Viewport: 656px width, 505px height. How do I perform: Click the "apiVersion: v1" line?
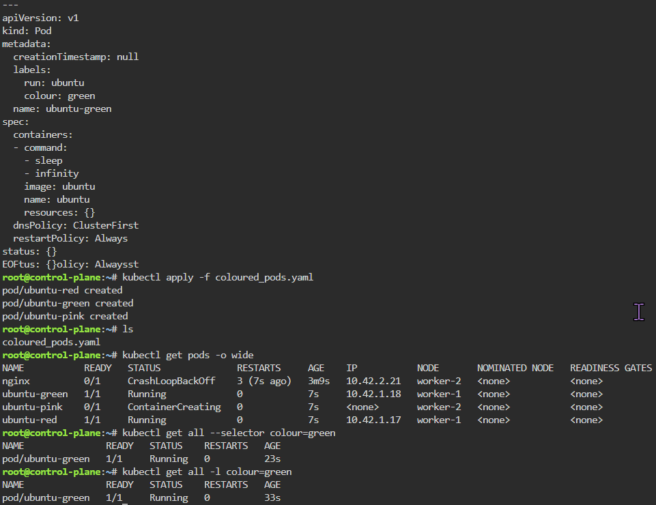click(x=40, y=18)
